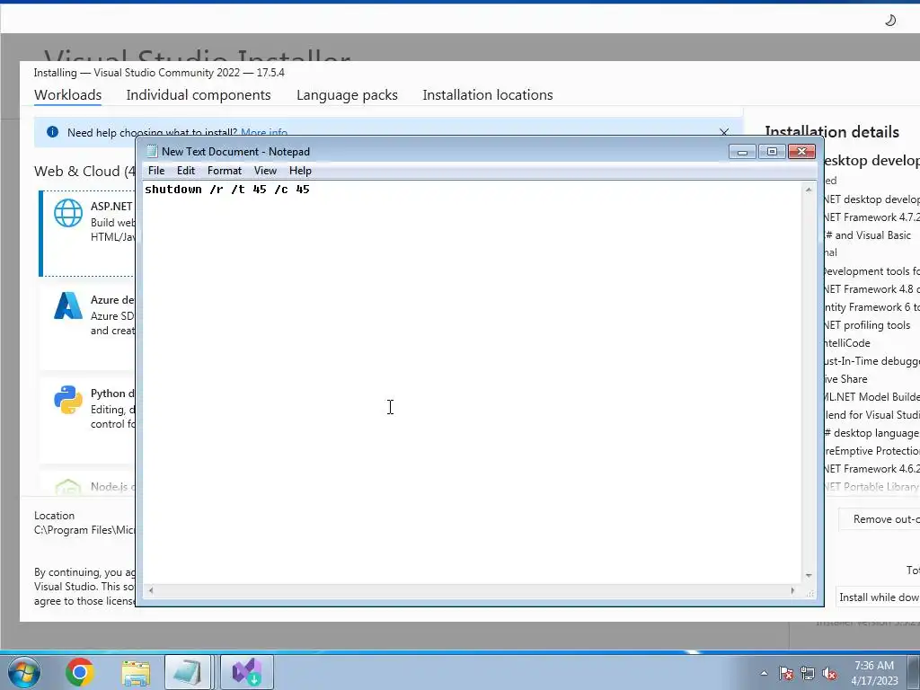
Task: Minimize the Notepad window
Action: (742, 152)
